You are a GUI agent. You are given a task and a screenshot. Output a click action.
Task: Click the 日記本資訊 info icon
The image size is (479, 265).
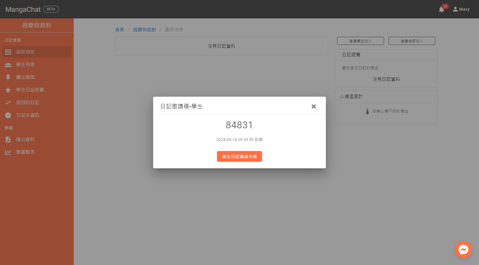(8, 115)
